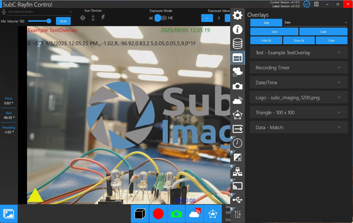Open the network topology tab in sidebar
The height and width of the screenshot is (223, 353).
tap(238, 172)
